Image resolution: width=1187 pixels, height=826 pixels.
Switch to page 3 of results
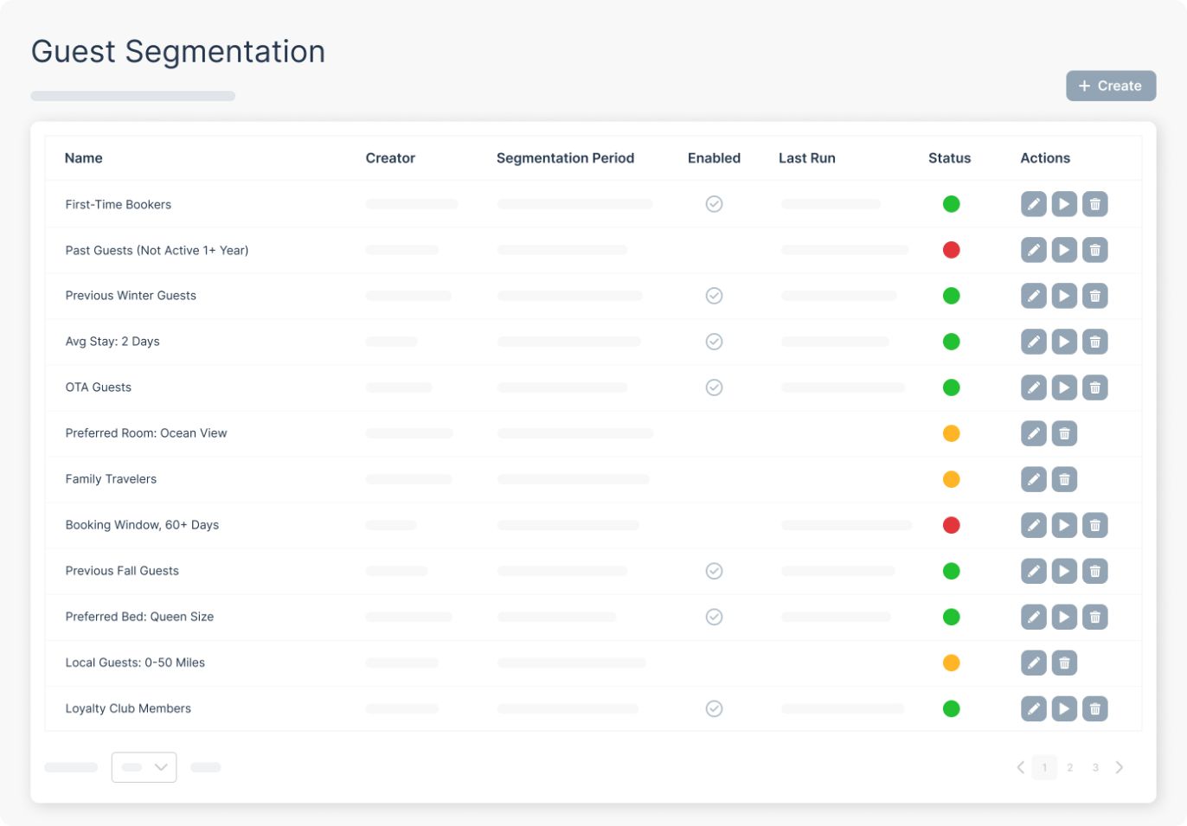tap(1095, 767)
